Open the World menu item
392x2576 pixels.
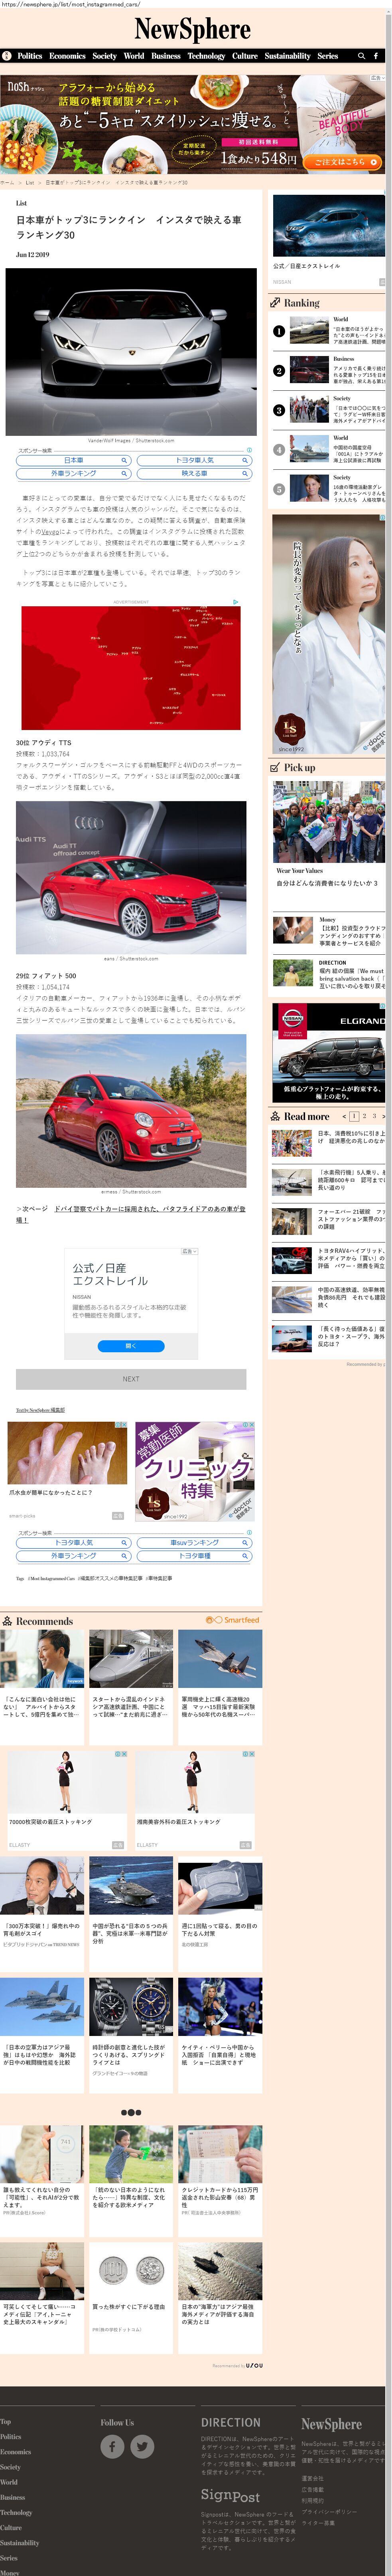[x=134, y=56]
